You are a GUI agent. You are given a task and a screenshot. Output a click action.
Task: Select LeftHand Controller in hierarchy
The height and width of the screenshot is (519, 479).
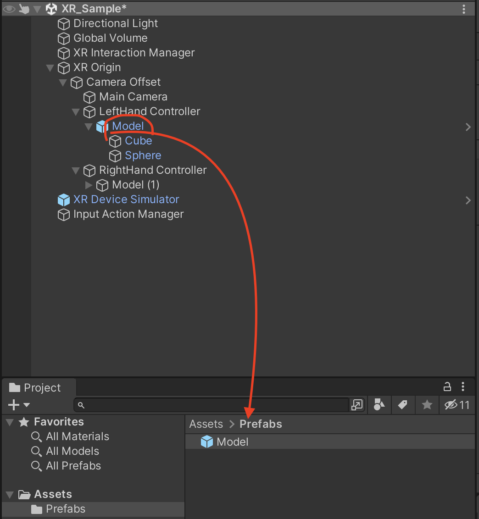150,111
